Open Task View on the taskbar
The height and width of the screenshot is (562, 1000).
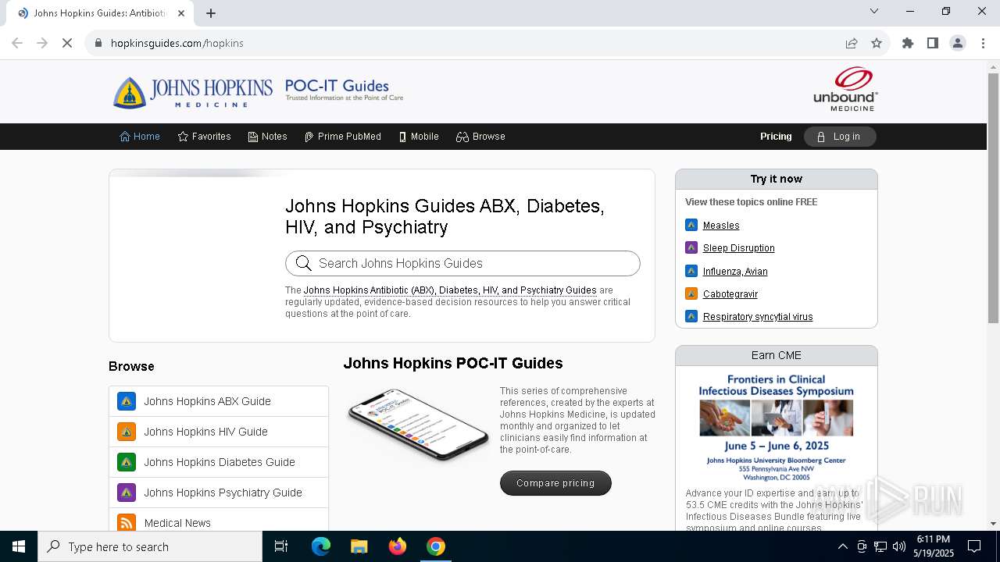point(281,546)
